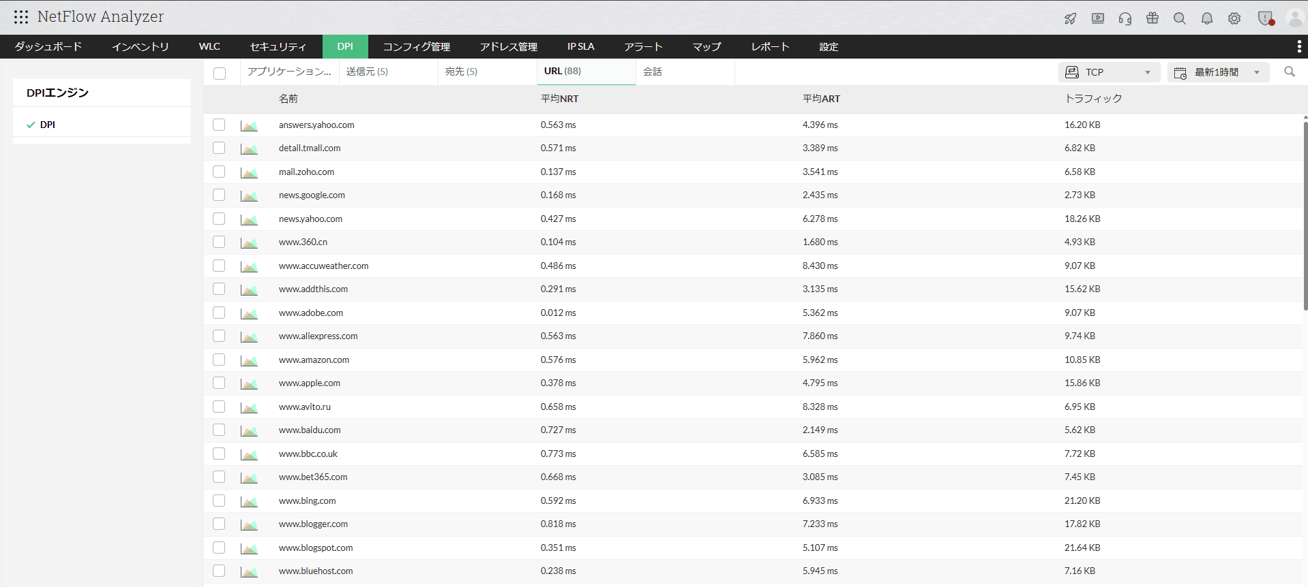Sort by the トラフィック column header
The width and height of the screenshot is (1308, 587).
pos(1093,99)
